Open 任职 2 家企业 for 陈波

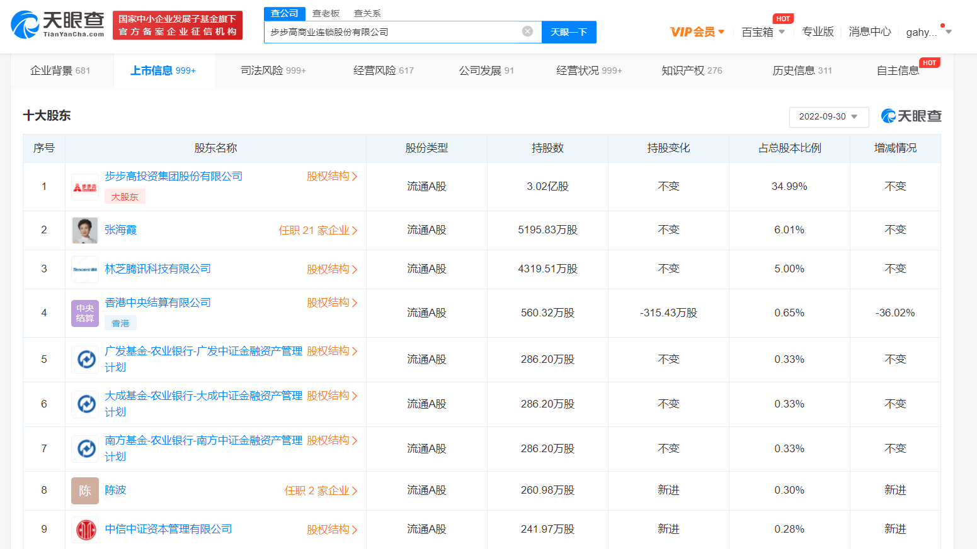tap(321, 491)
